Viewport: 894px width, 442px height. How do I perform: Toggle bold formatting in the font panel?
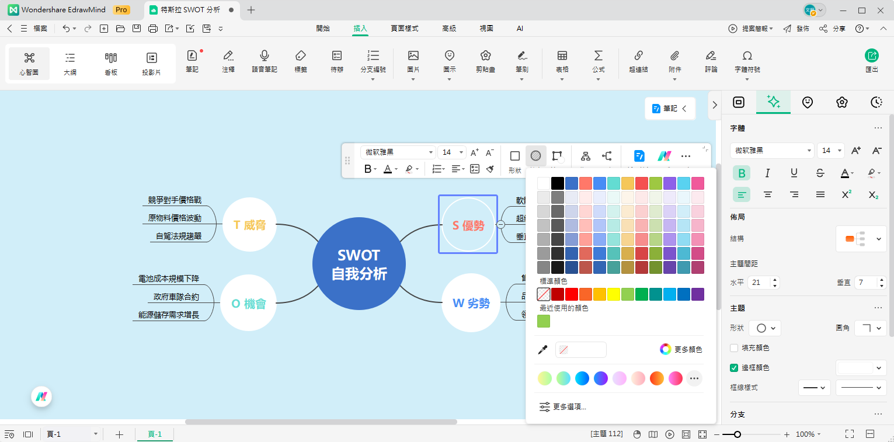742,173
